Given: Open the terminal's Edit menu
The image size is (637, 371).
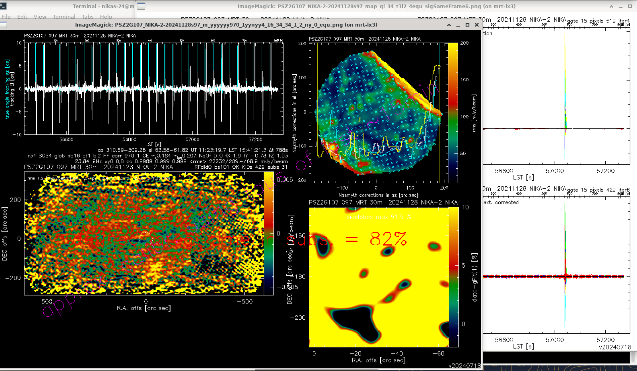Looking at the screenshot, I should tap(22, 17).
